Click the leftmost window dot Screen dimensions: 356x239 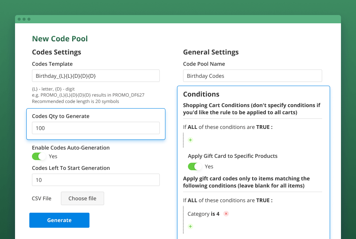(x=20, y=18)
